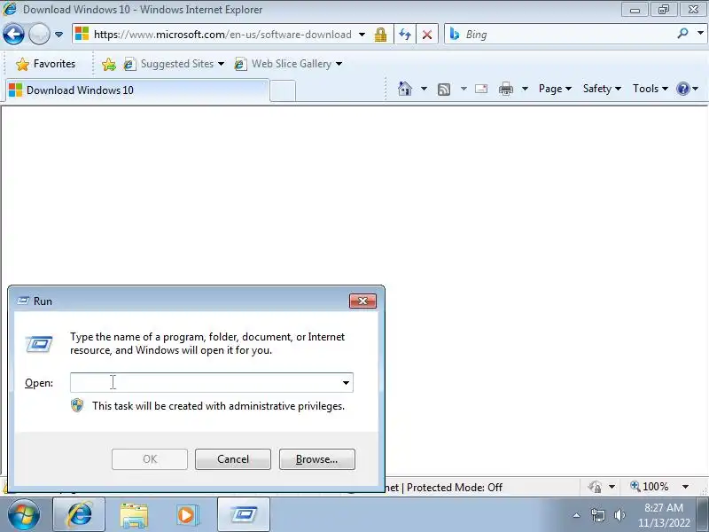The width and height of the screenshot is (709, 532).
Task: Go to the Home page icon
Action: pos(405,89)
